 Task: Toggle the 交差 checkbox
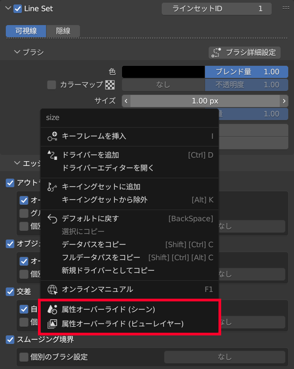(x=10, y=292)
